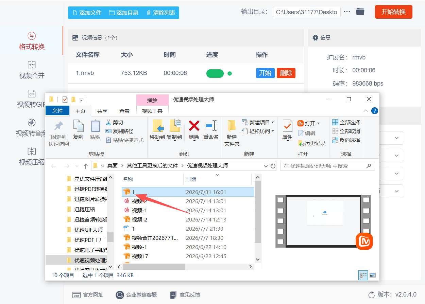Viewport: 425px width, 304px height.
Task: Click the three-dot browse output path button
Action: (347, 12)
